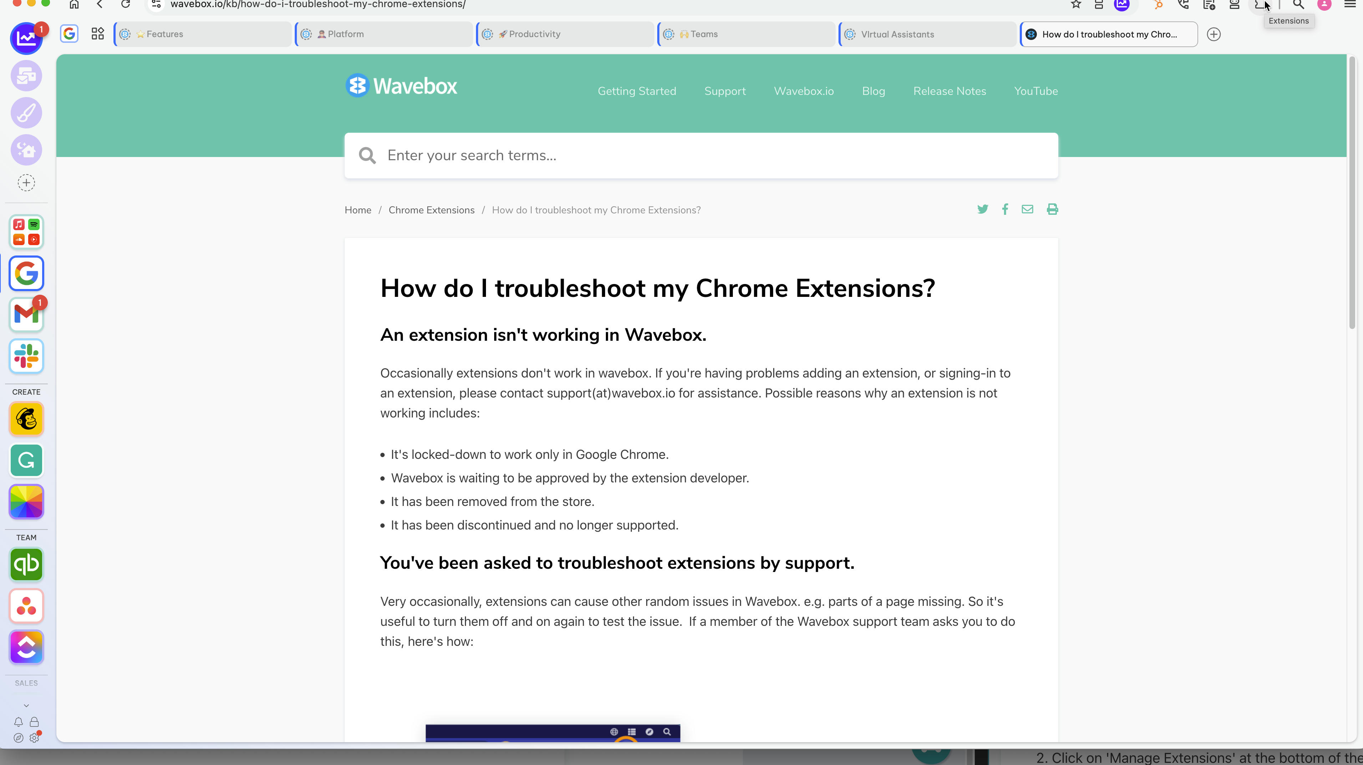This screenshot has width=1363, height=765.
Task: Share article by email envelope
Action: 1027,209
